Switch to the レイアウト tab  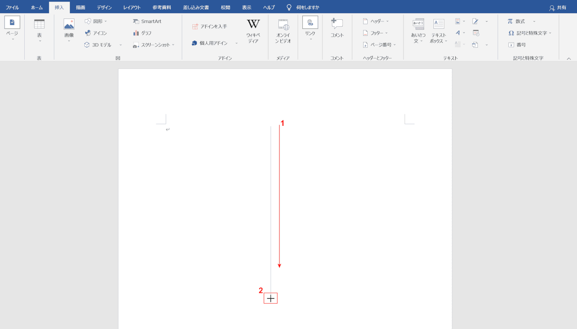pyautogui.click(x=132, y=7)
